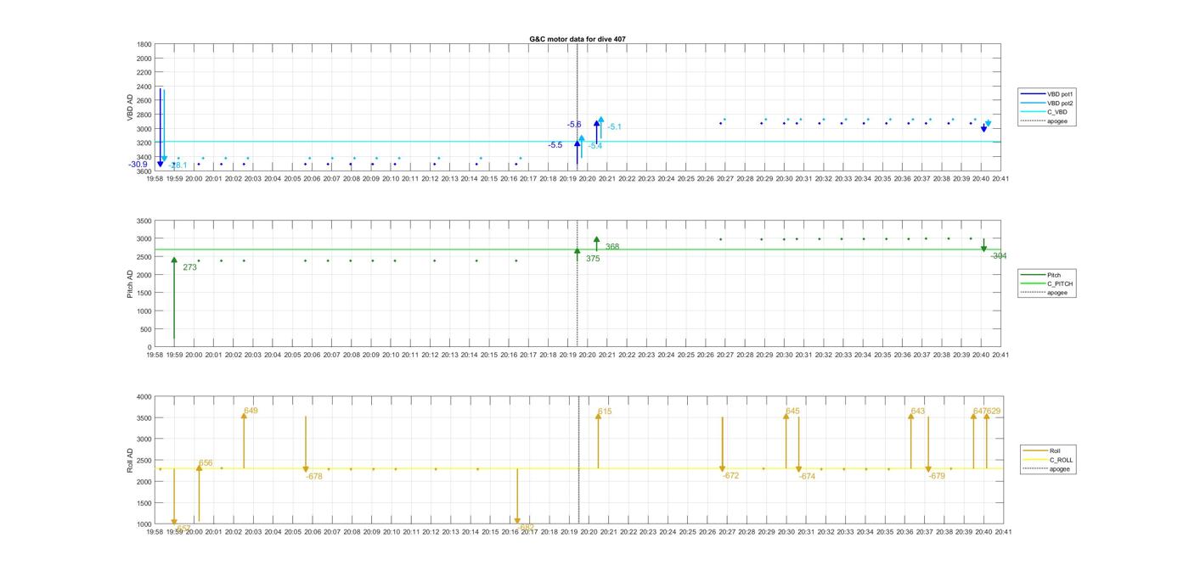Click the '368' pitch data label
Viewport: 1189px width, 588px height.
click(612, 247)
